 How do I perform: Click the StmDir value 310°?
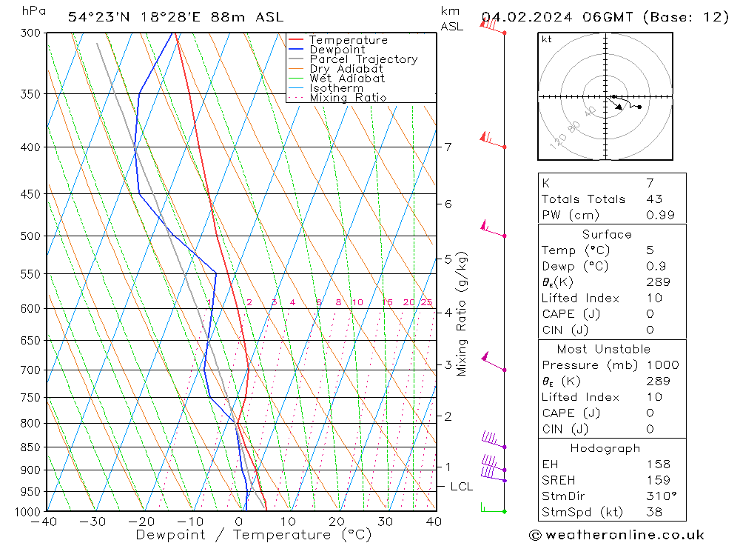click(662, 496)
